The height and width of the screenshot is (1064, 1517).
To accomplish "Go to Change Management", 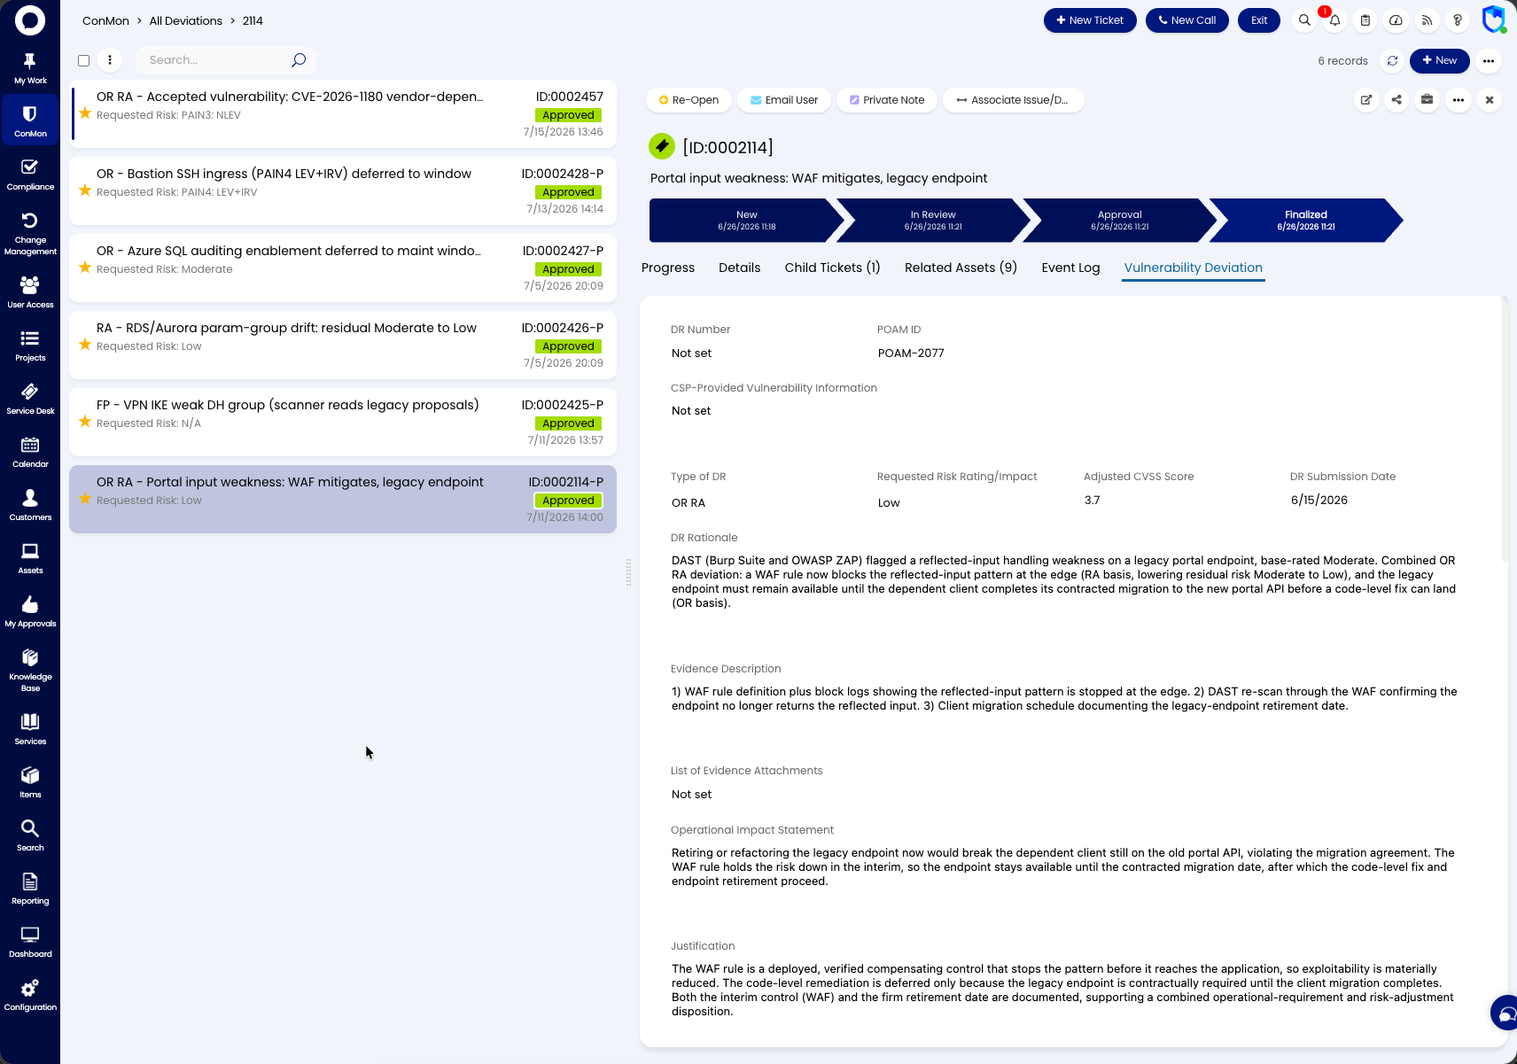I will [x=30, y=233].
